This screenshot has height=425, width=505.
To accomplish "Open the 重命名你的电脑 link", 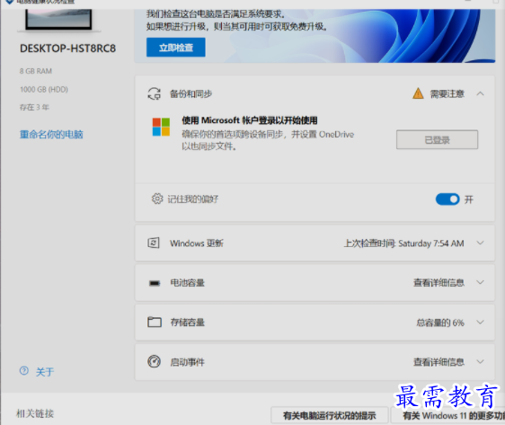I will coord(51,134).
